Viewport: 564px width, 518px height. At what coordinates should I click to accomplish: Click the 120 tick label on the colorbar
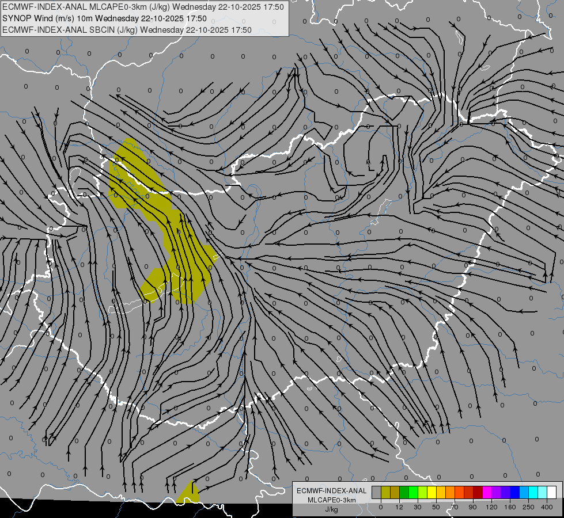[491, 507]
